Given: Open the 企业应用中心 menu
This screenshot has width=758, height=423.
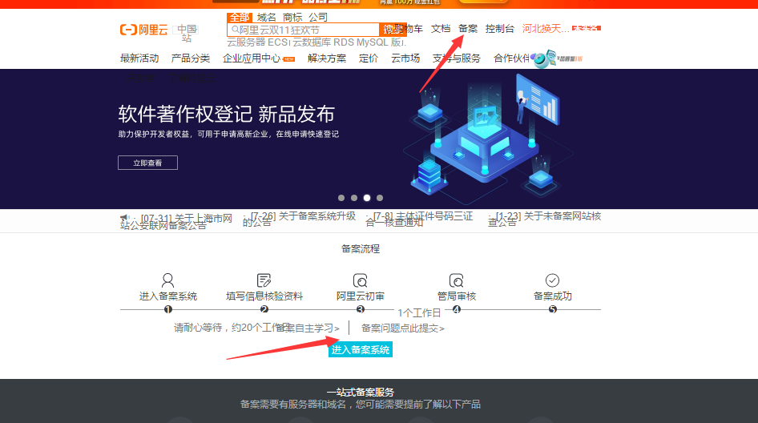Looking at the screenshot, I should point(252,58).
